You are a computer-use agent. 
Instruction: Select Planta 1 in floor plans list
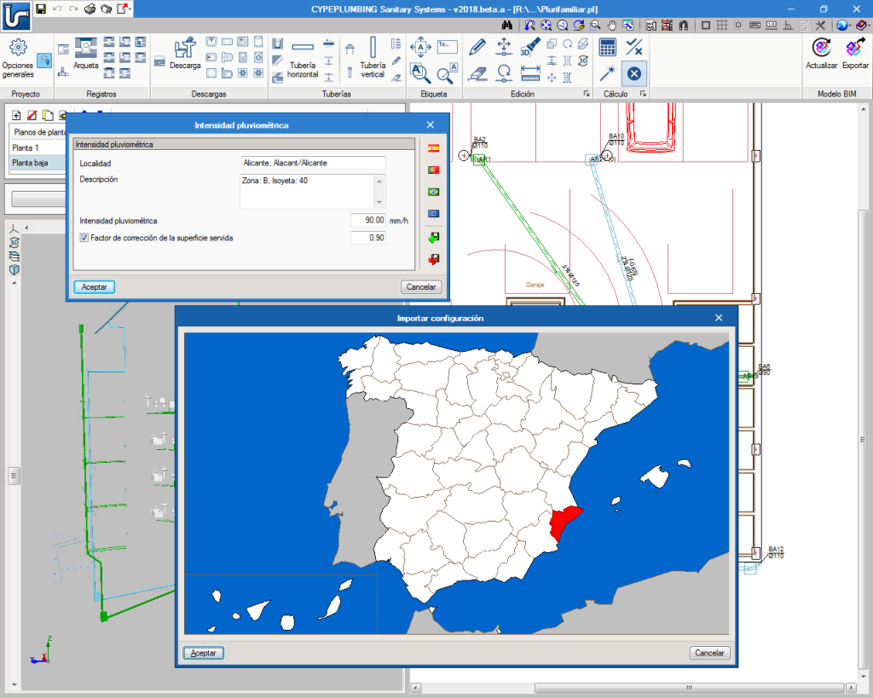tap(26, 147)
